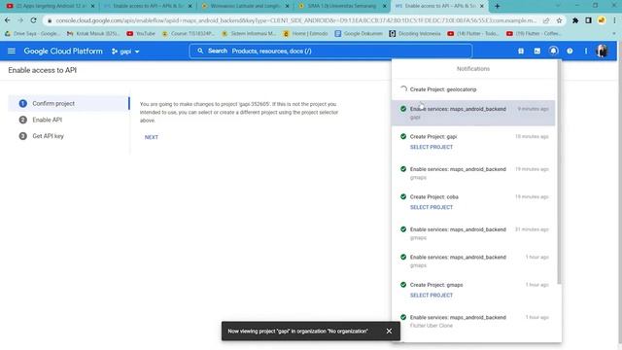Dismiss the 'Now viewing project' toast message
This screenshot has width=622, height=350.
389,331
